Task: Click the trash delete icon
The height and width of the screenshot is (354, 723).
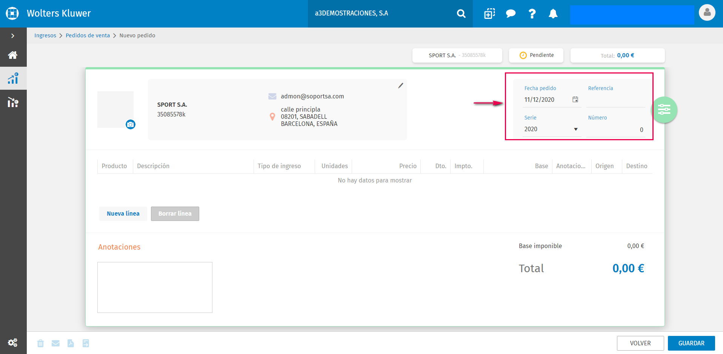Action: [x=40, y=343]
